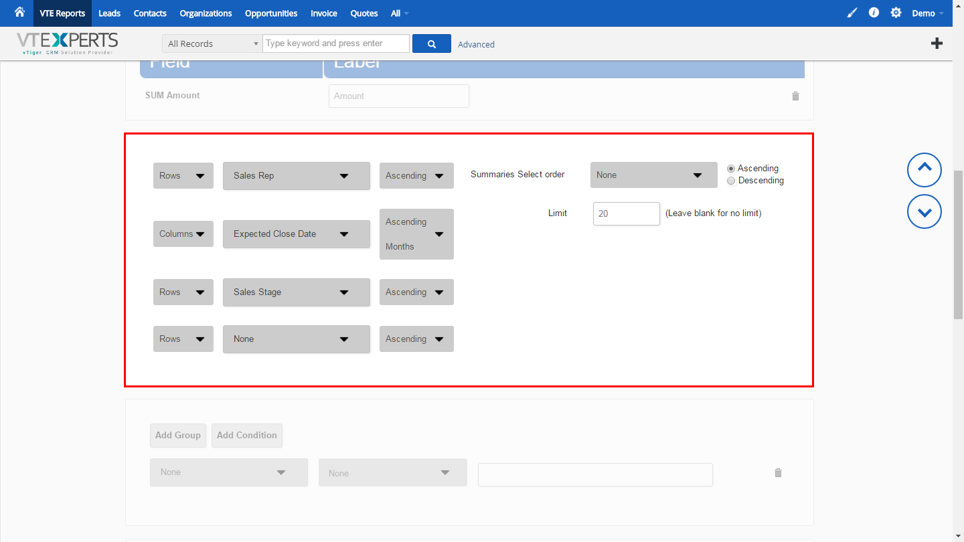Focus the keyword search box
The height and width of the screenshot is (542, 964).
[x=336, y=43]
